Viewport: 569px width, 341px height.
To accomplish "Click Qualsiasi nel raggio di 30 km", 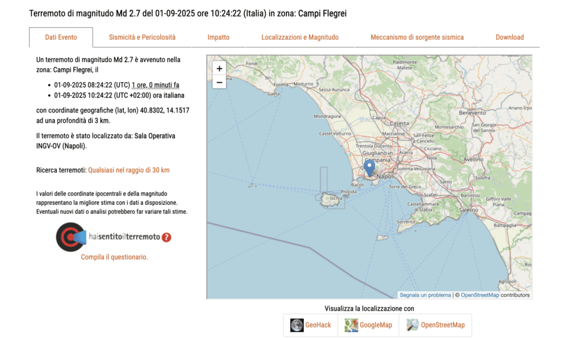I will click(128, 170).
